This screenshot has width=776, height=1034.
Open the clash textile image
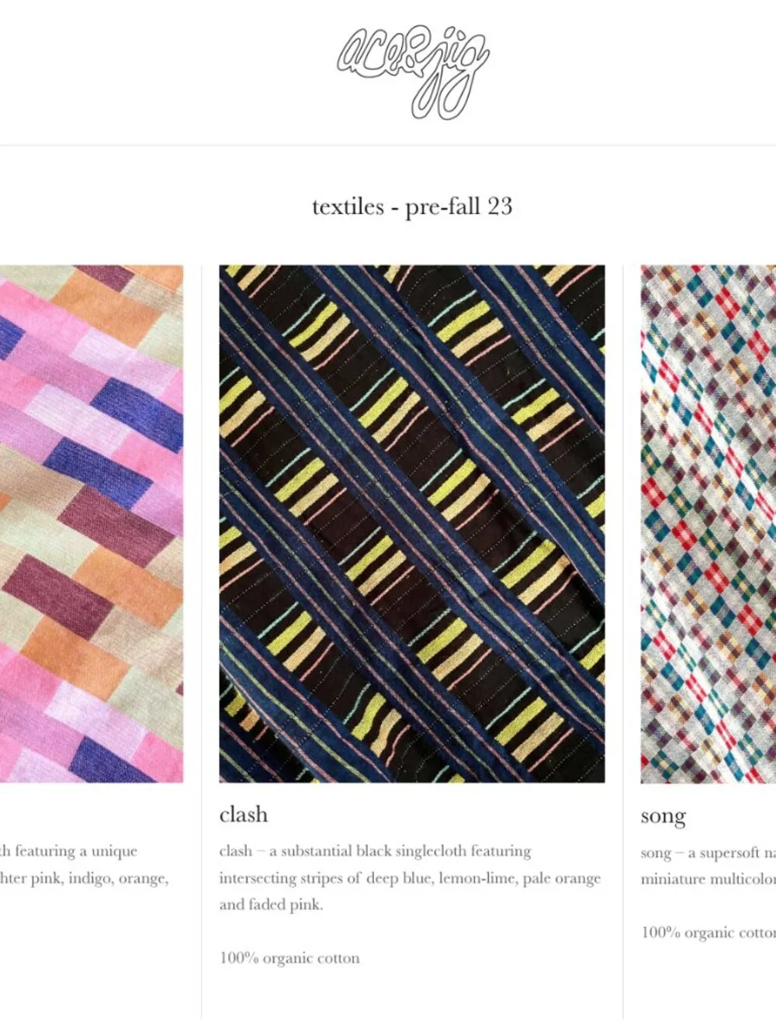(x=412, y=524)
